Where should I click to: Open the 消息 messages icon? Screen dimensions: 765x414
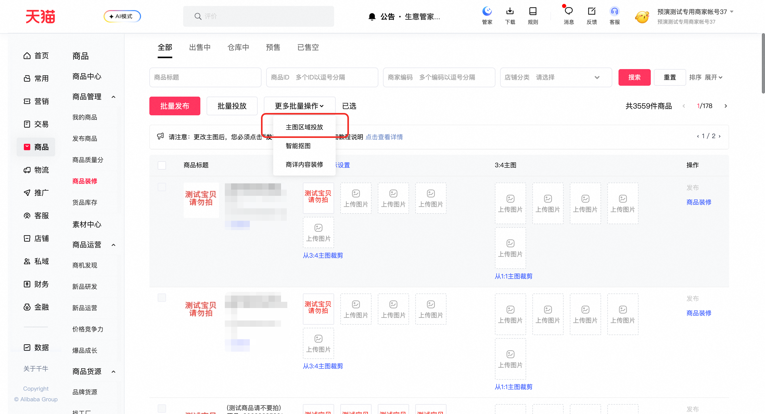568,11
